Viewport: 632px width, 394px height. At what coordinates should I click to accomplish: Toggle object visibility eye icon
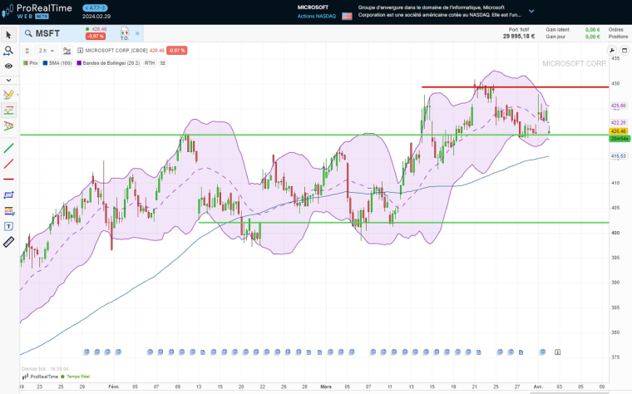click(x=8, y=66)
